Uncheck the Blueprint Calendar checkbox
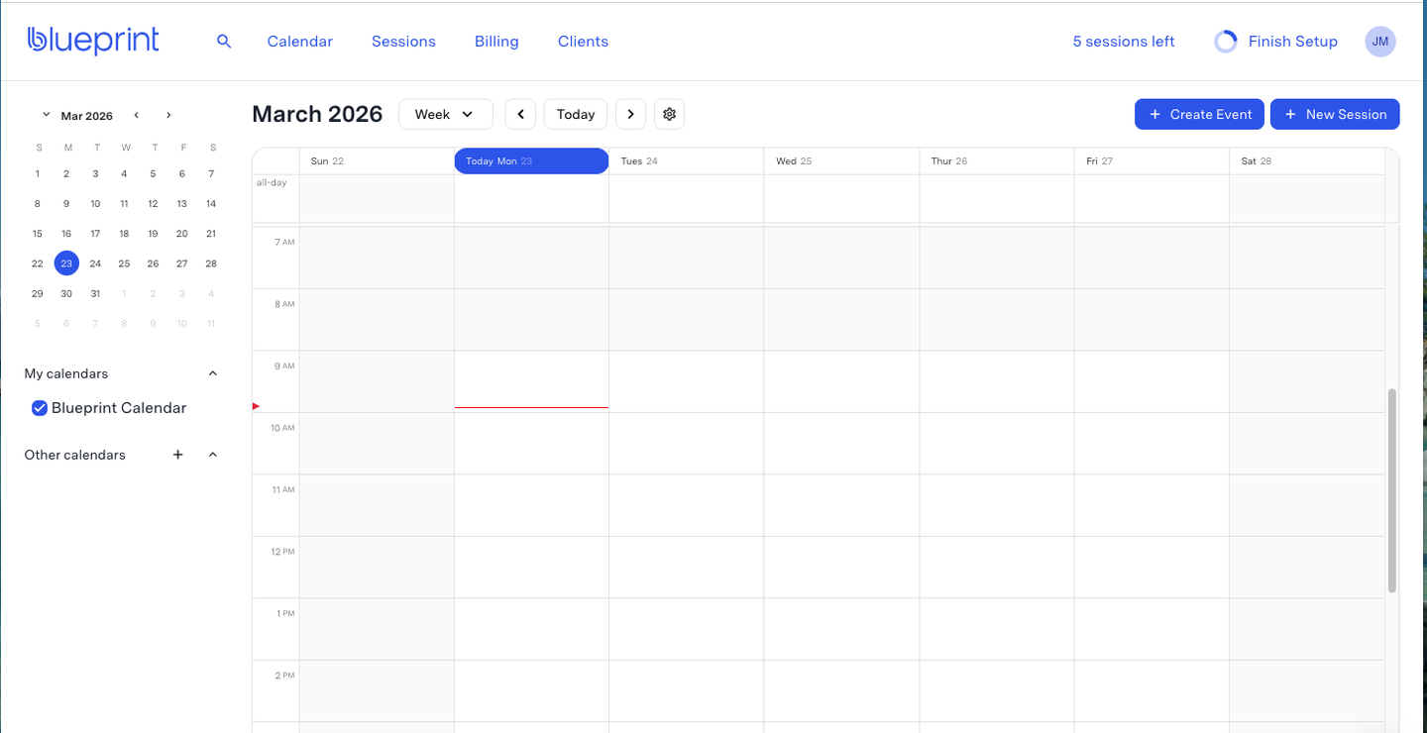Screen dimensions: 1427x733 40,408
